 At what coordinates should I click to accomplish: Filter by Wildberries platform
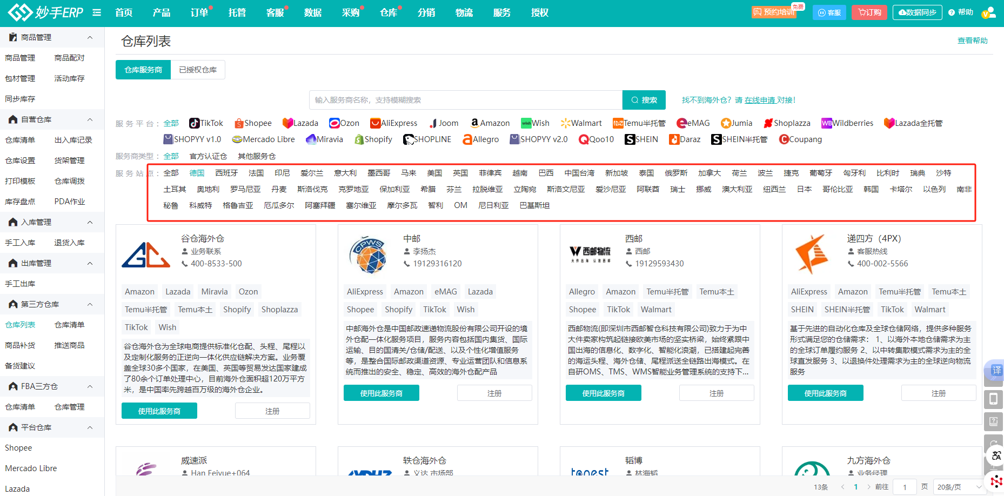coord(847,123)
